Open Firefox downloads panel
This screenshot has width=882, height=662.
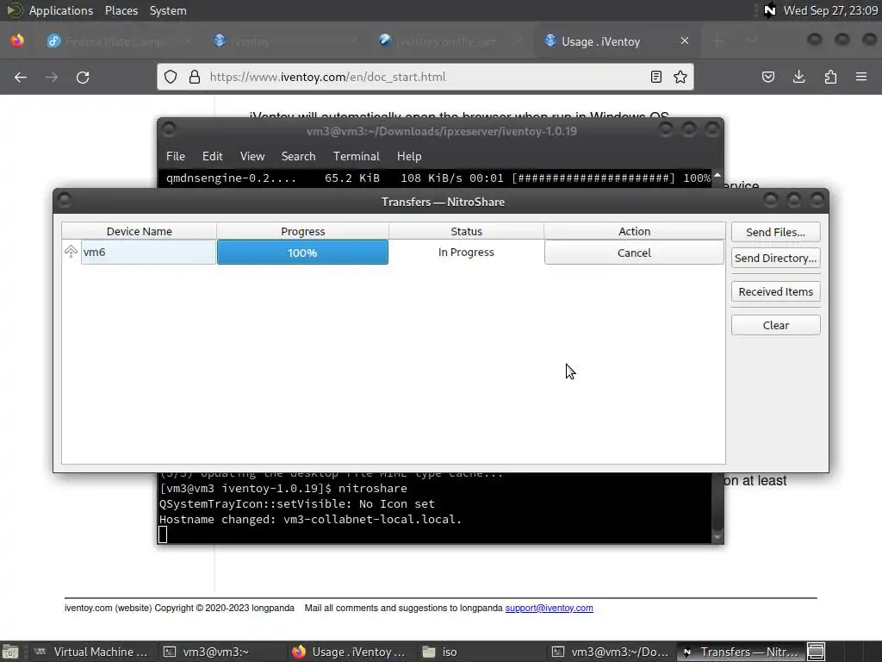pyautogui.click(x=798, y=77)
